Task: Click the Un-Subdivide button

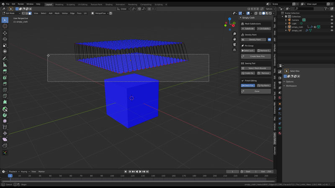Action: click(x=264, y=28)
